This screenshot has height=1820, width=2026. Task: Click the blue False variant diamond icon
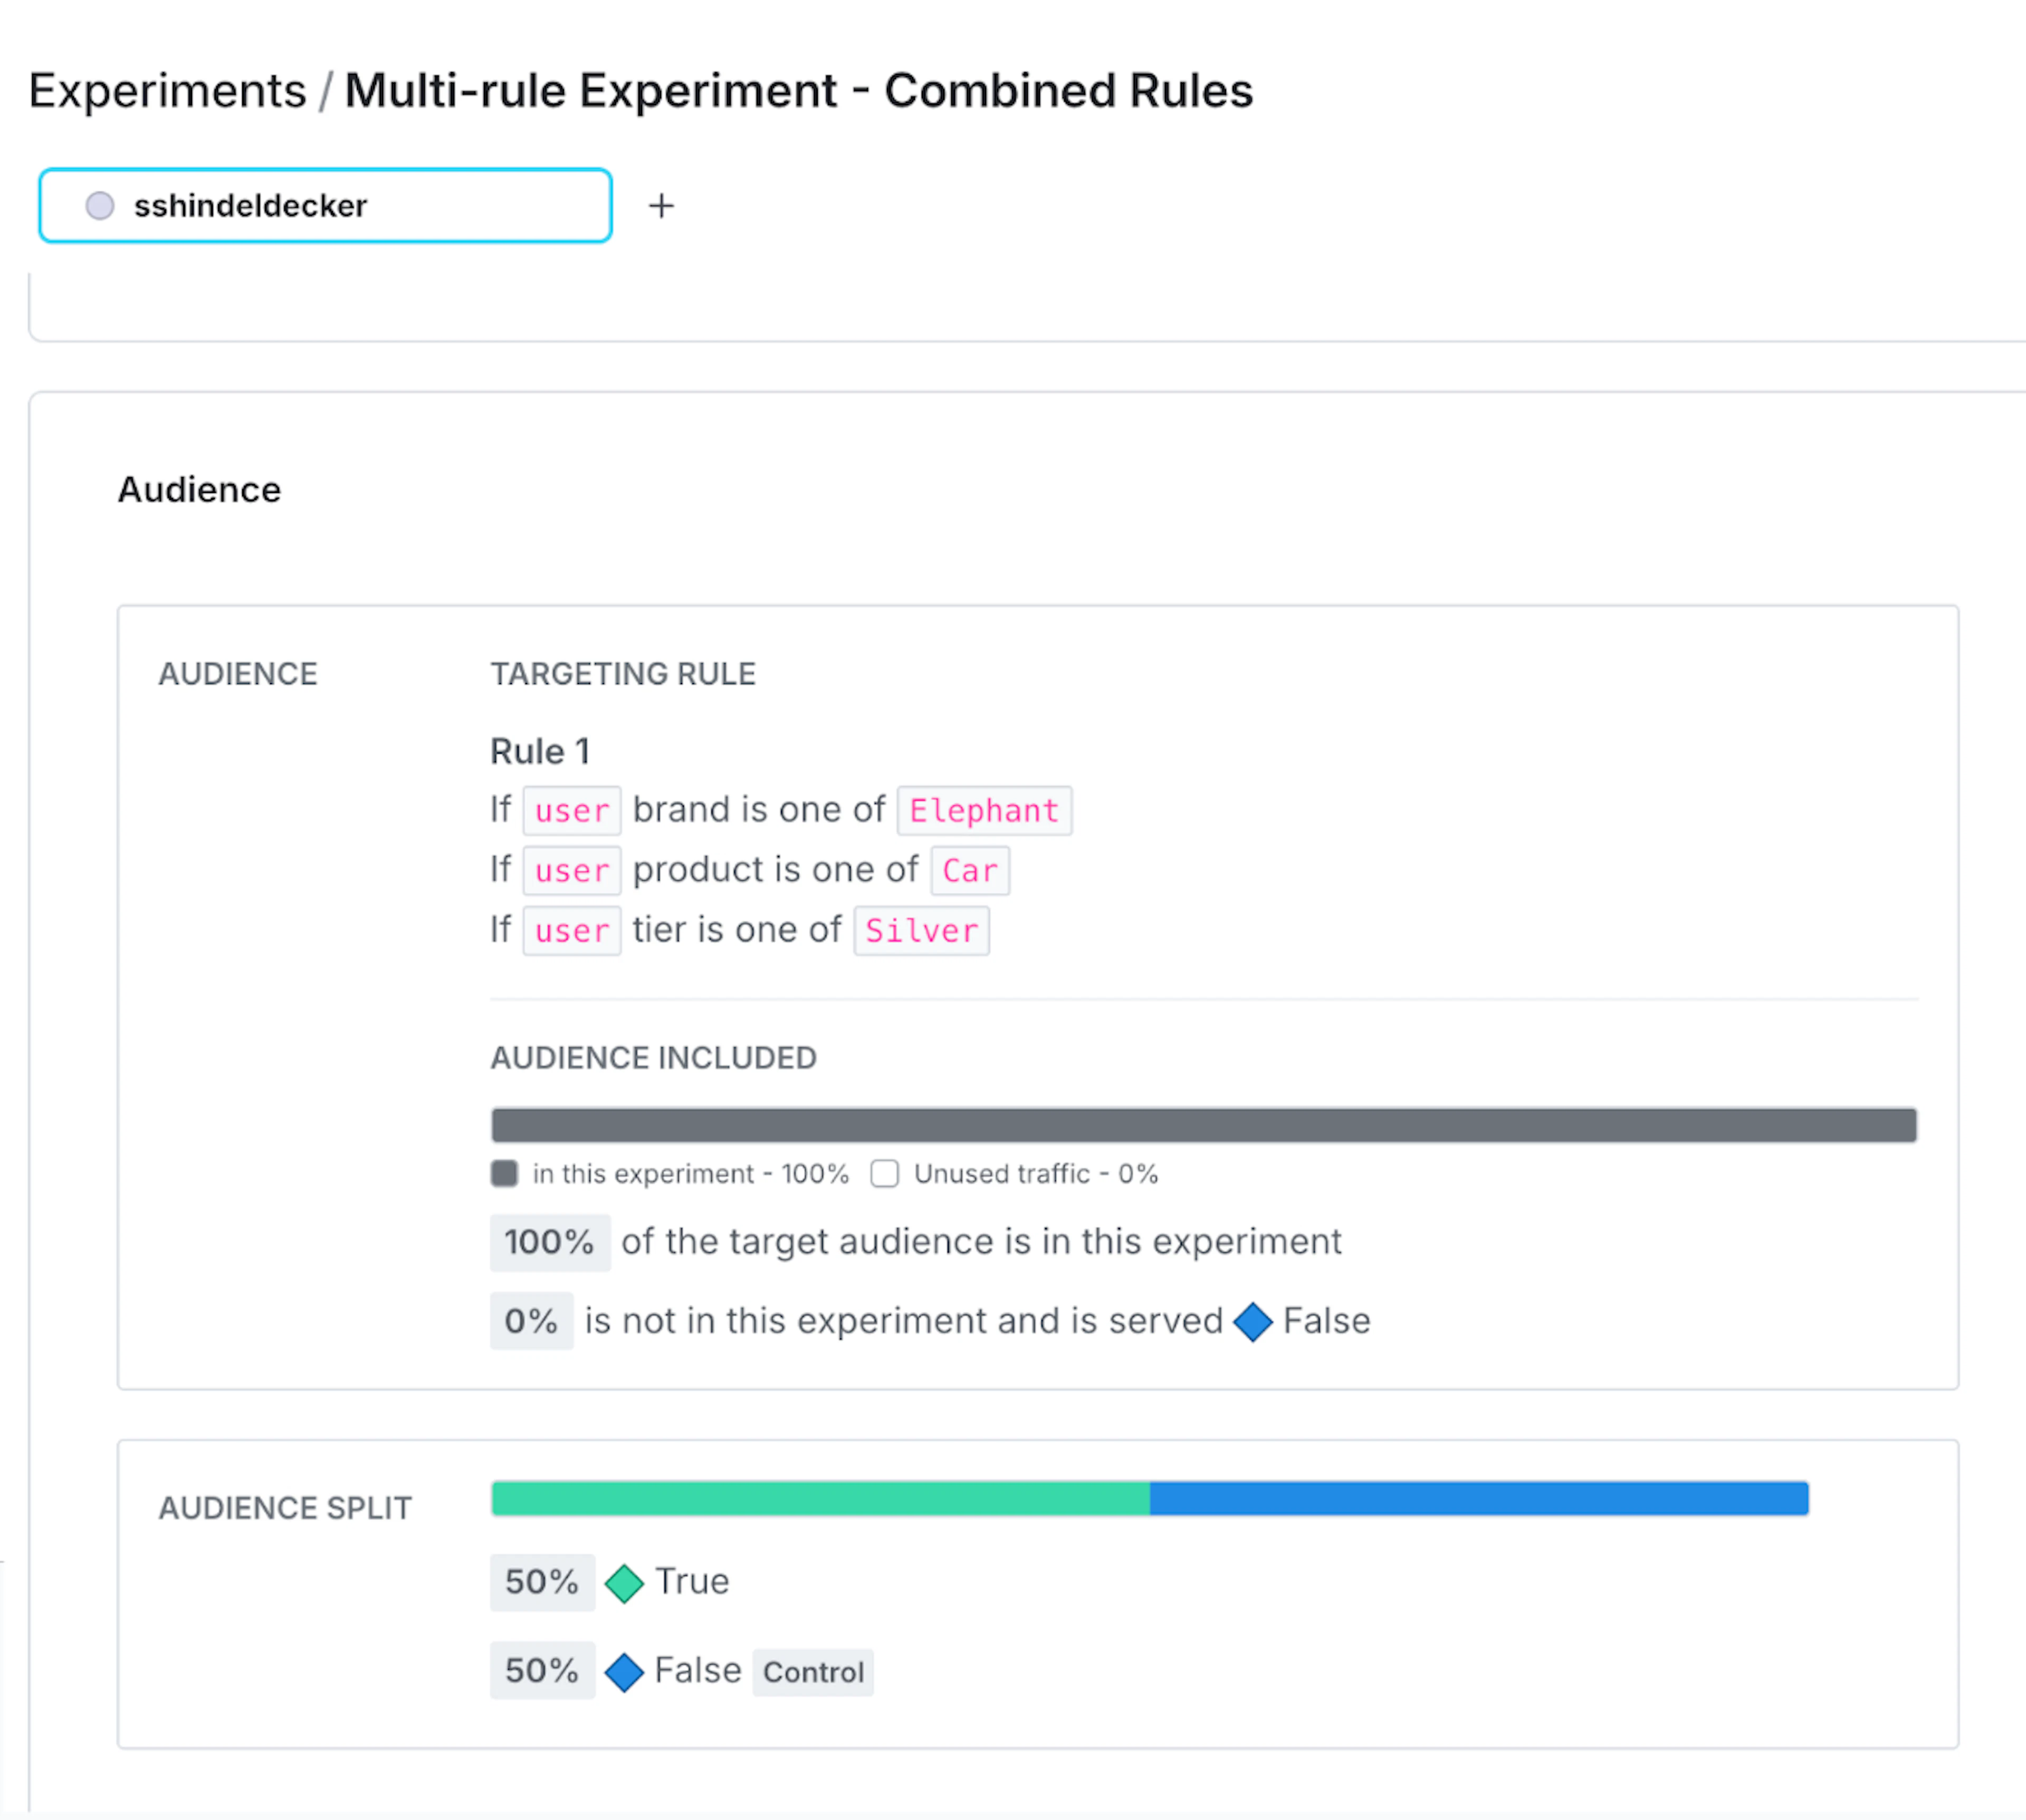click(x=625, y=1671)
